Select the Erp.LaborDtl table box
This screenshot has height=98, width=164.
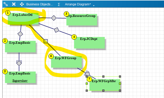coord(23,19)
